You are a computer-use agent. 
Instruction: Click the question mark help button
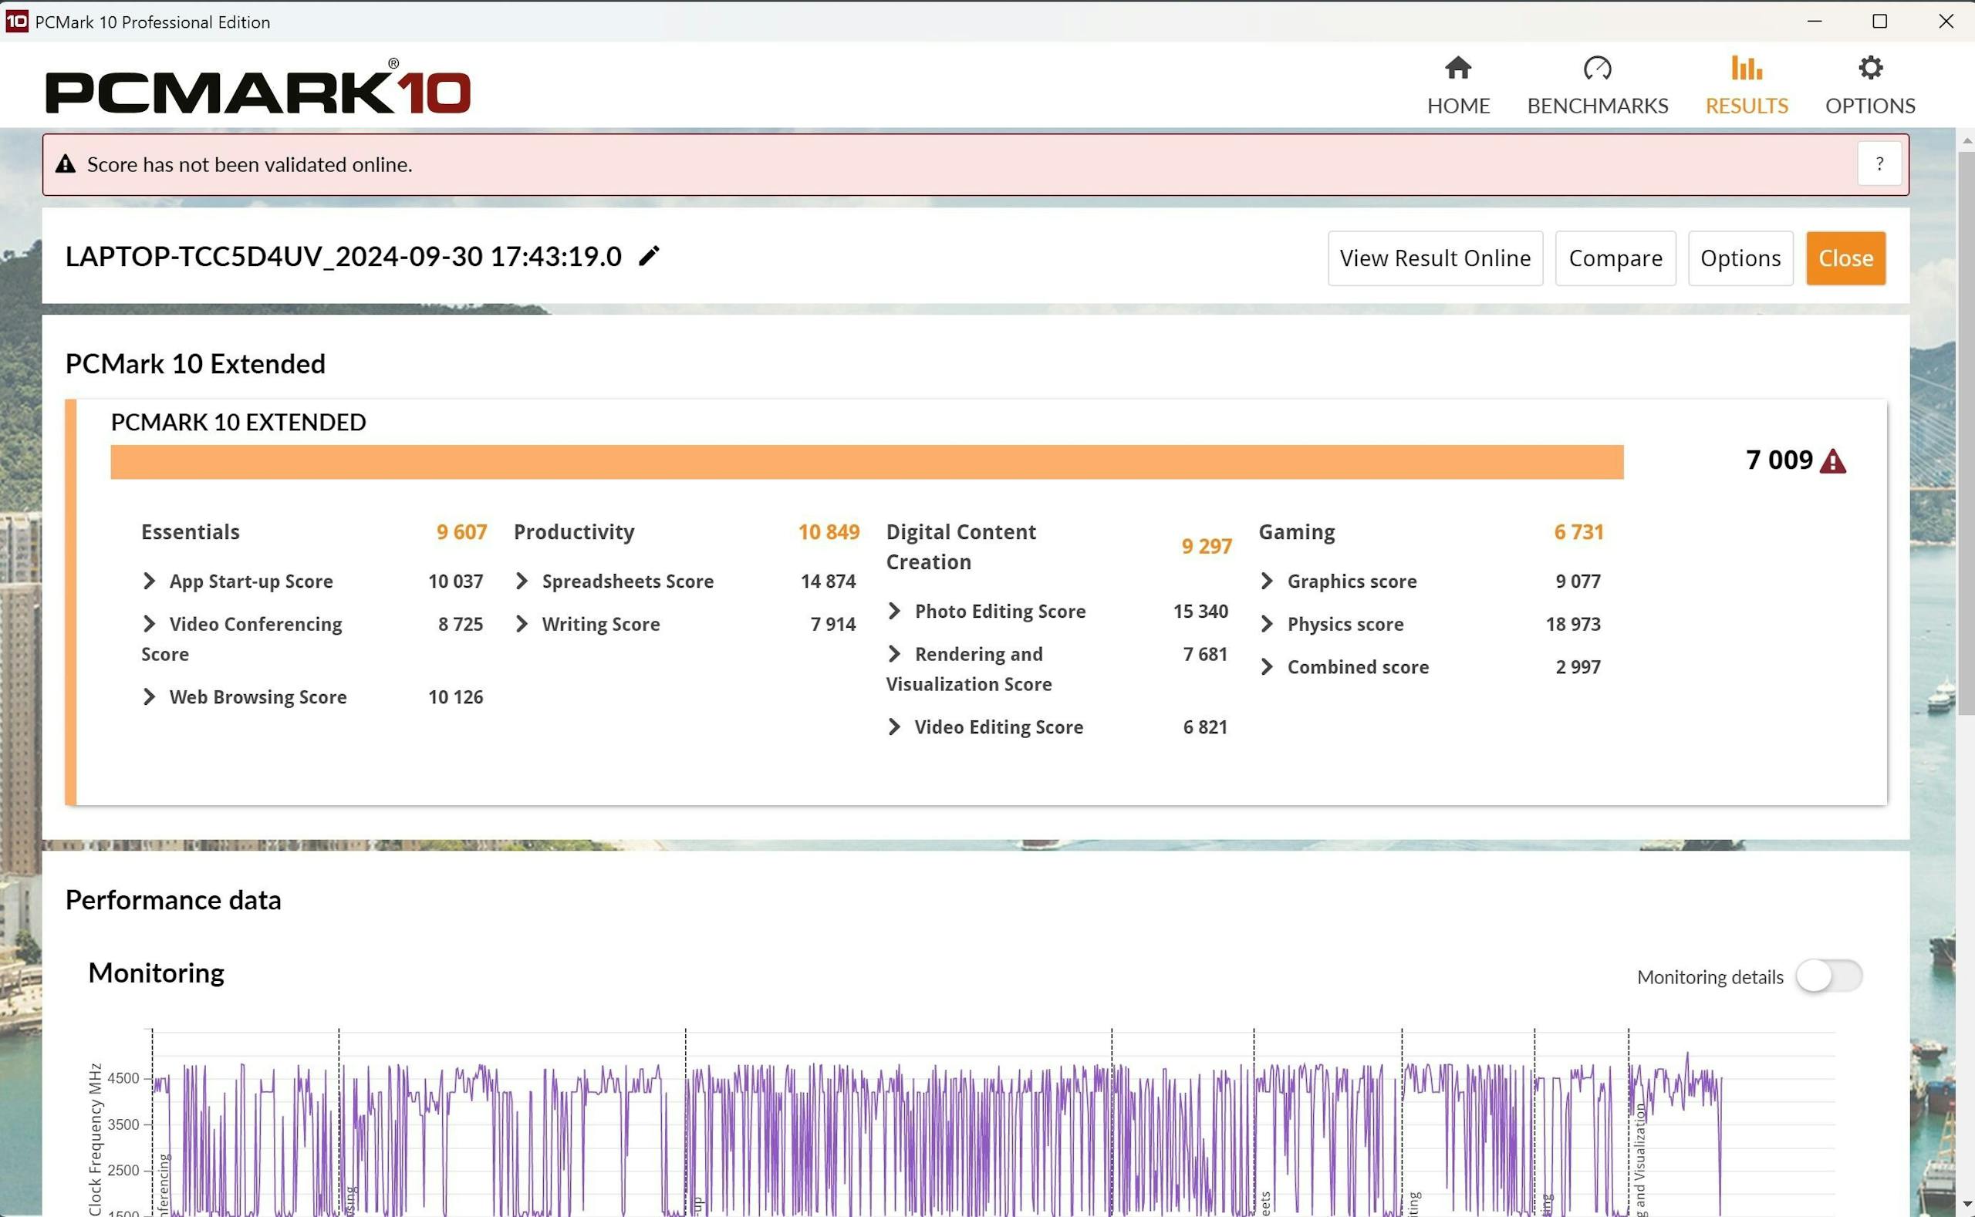[1879, 164]
